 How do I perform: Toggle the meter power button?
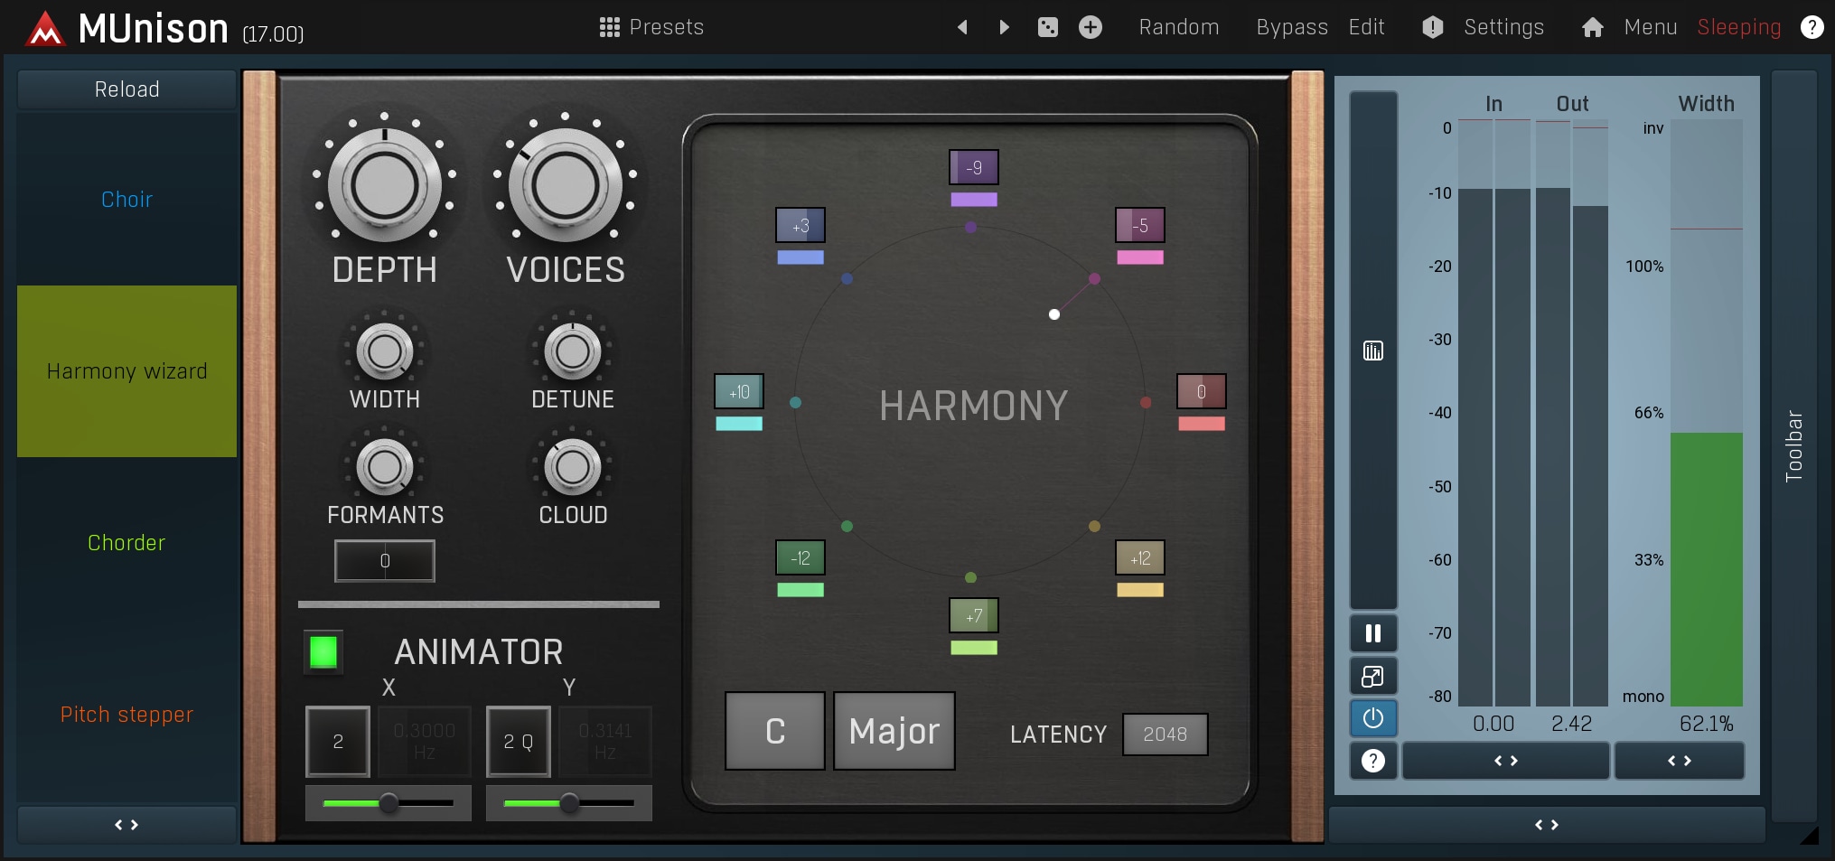pos(1372,718)
